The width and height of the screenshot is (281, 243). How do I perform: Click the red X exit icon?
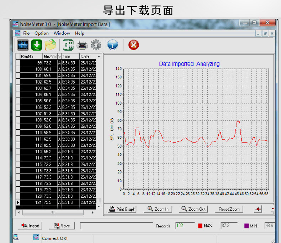133,45
